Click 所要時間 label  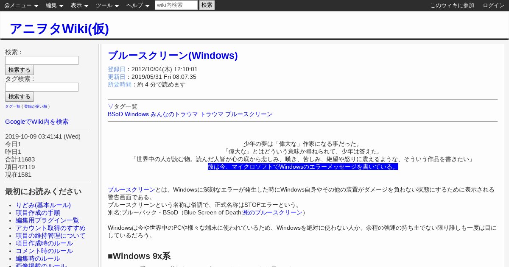click(120, 84)
